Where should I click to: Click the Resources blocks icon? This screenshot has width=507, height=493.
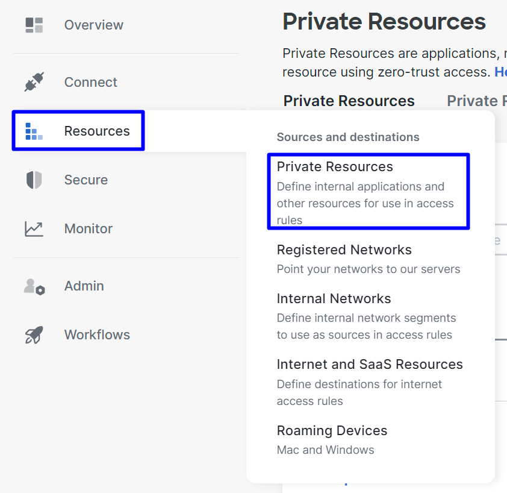tap(34, 131)
